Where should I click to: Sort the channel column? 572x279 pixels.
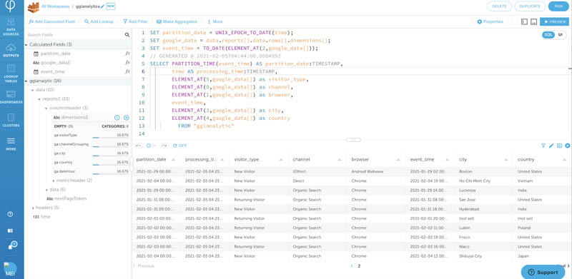pos(340,160)
